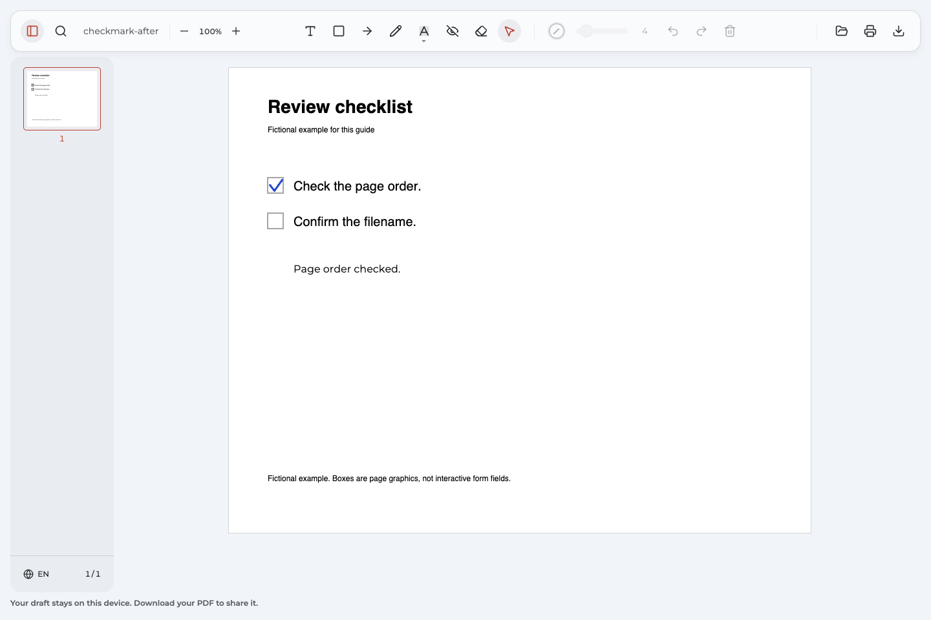Click the 'Page order checked.' annotation text
Viewport: 931px width, 620px height.
tap(347, 269)
